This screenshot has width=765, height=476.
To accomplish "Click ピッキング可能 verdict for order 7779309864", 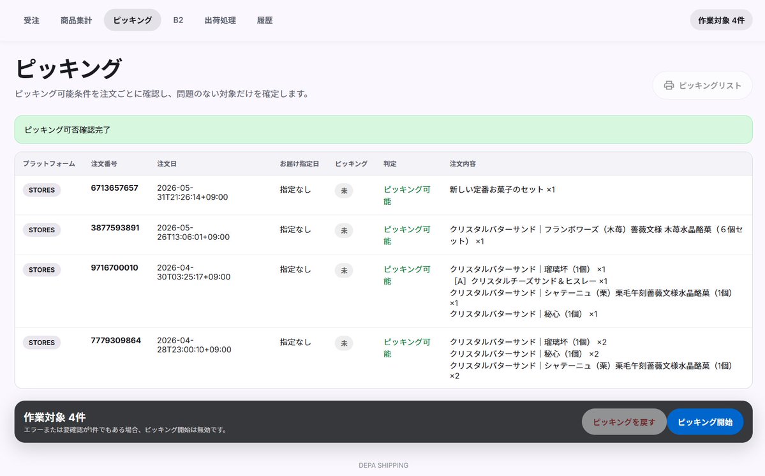I will tap(407, 348).
